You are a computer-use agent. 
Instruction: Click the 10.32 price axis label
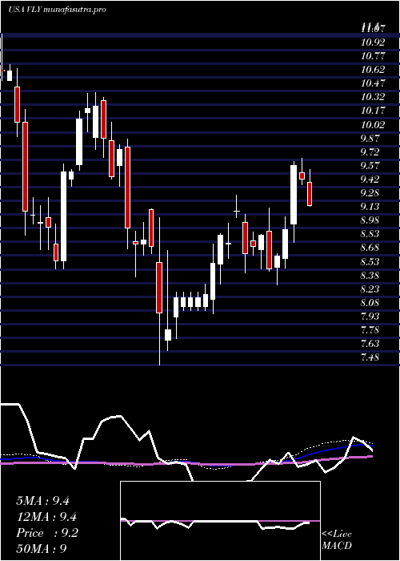point(374,97)
